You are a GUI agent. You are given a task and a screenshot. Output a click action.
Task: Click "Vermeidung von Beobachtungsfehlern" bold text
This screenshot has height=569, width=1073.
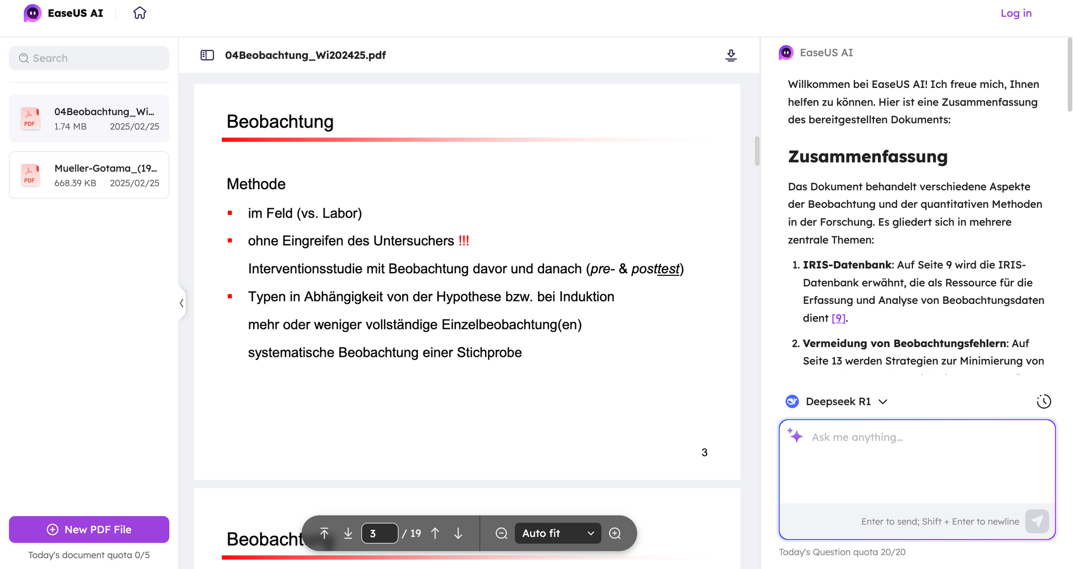[x=905, y=343]
